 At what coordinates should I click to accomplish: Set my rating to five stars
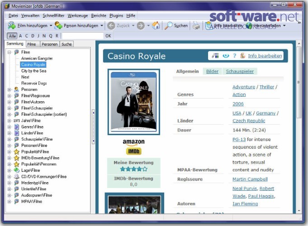[145, 169]
